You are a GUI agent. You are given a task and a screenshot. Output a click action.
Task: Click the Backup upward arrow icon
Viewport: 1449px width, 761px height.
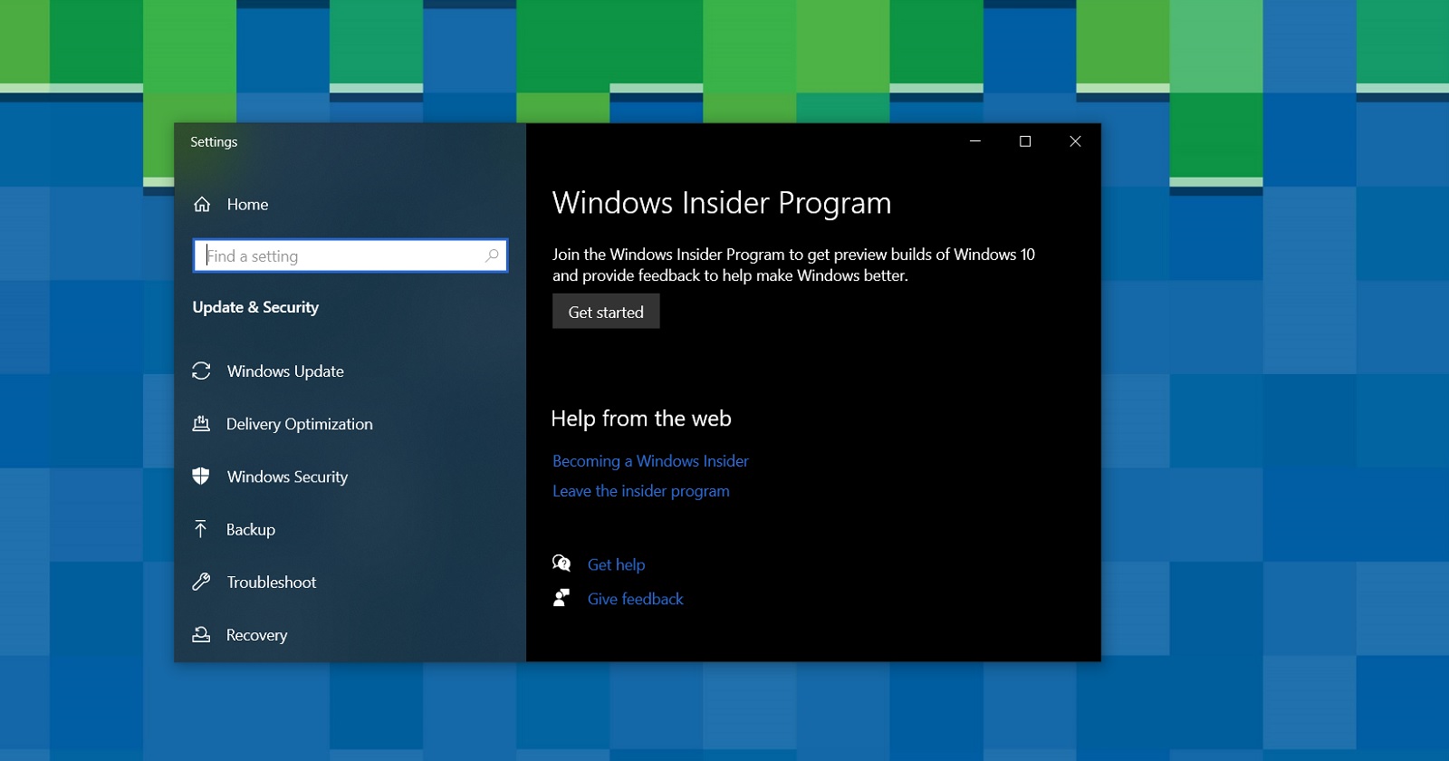pos(201,529)
